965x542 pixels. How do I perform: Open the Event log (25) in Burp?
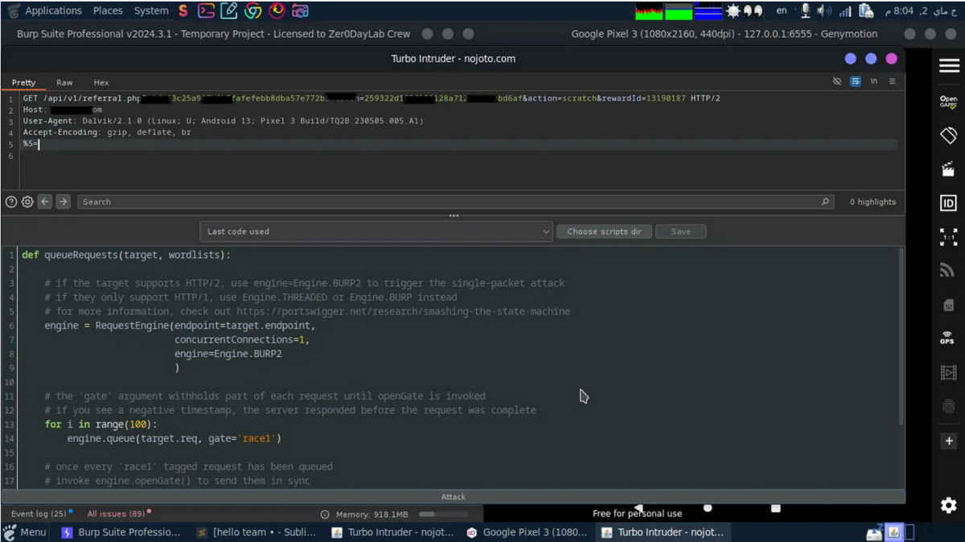tap(39, 514)
